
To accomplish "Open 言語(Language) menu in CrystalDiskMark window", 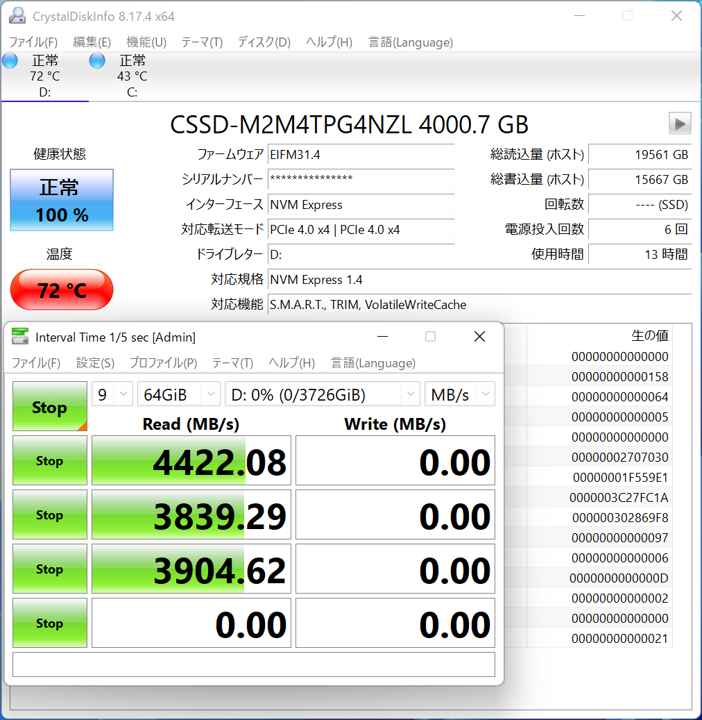I will click(x=373, y=362).
